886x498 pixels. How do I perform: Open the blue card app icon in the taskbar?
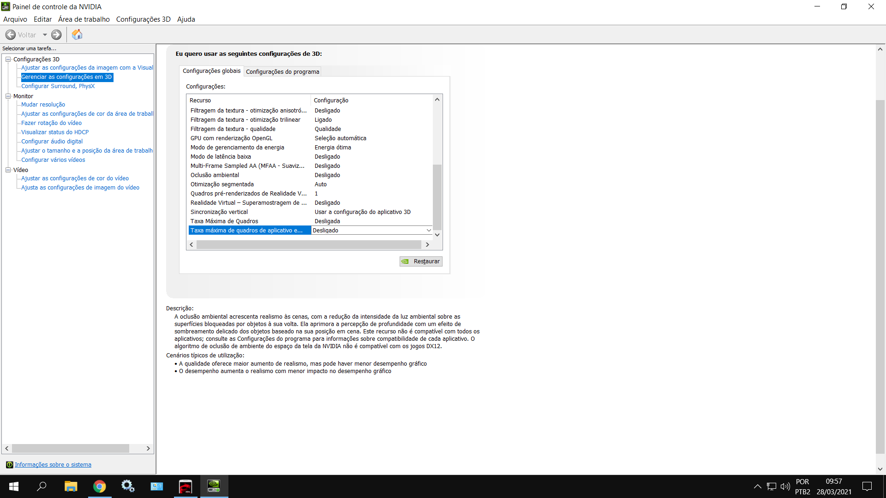click(157, 486)
